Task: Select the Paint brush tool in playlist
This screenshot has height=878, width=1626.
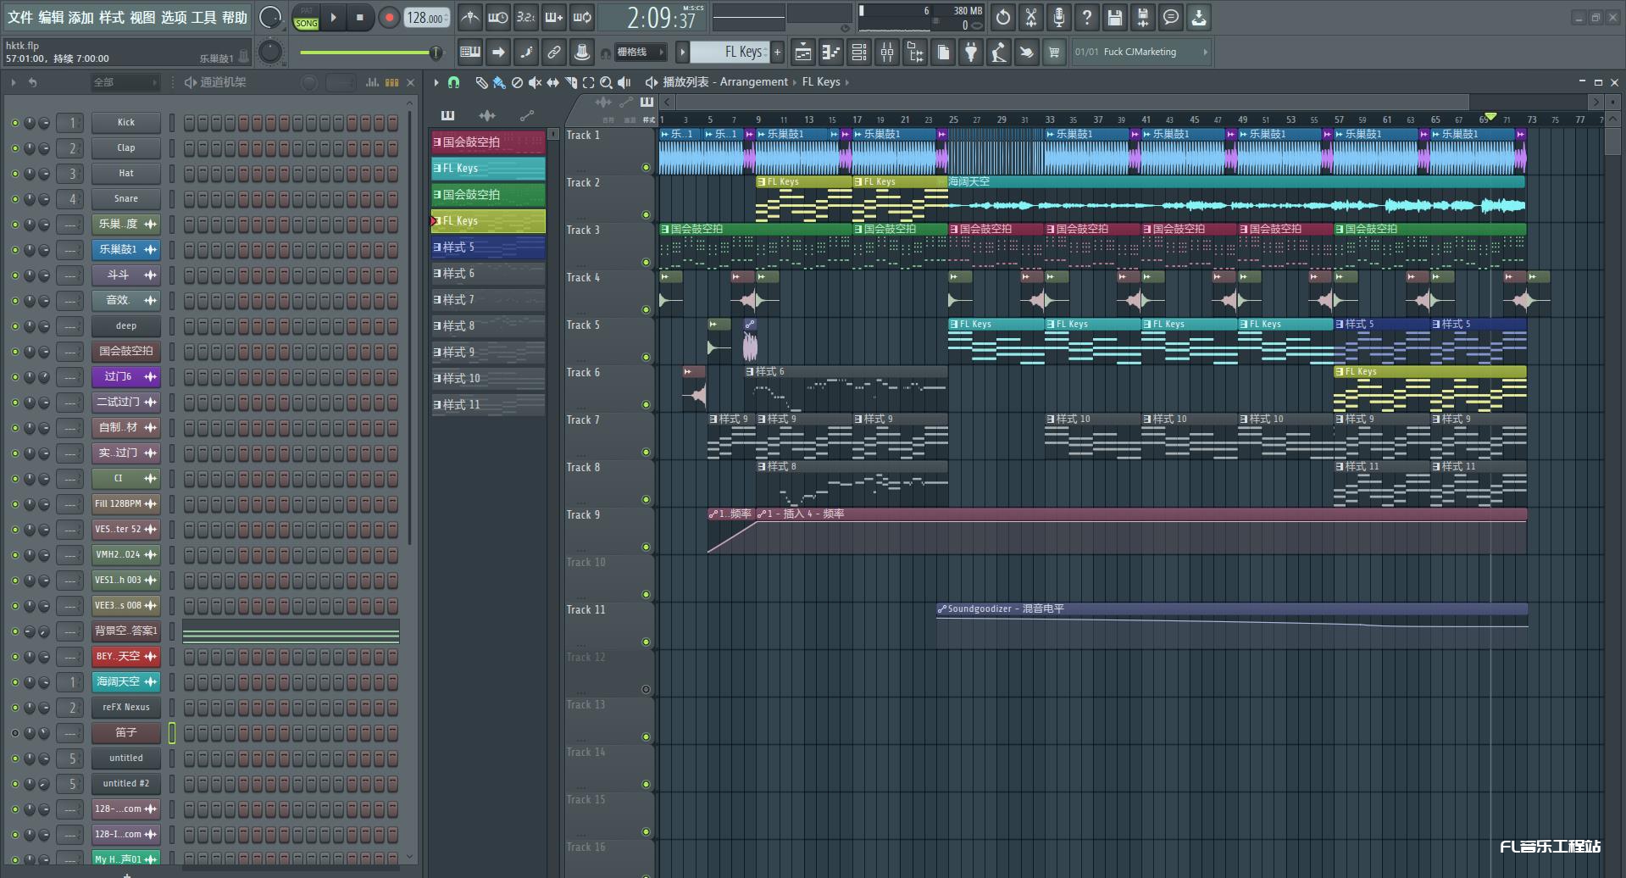Action: (499, 82)
